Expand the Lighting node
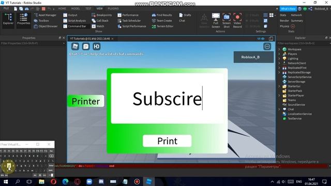The image size is (331, 186). (279, 58)
